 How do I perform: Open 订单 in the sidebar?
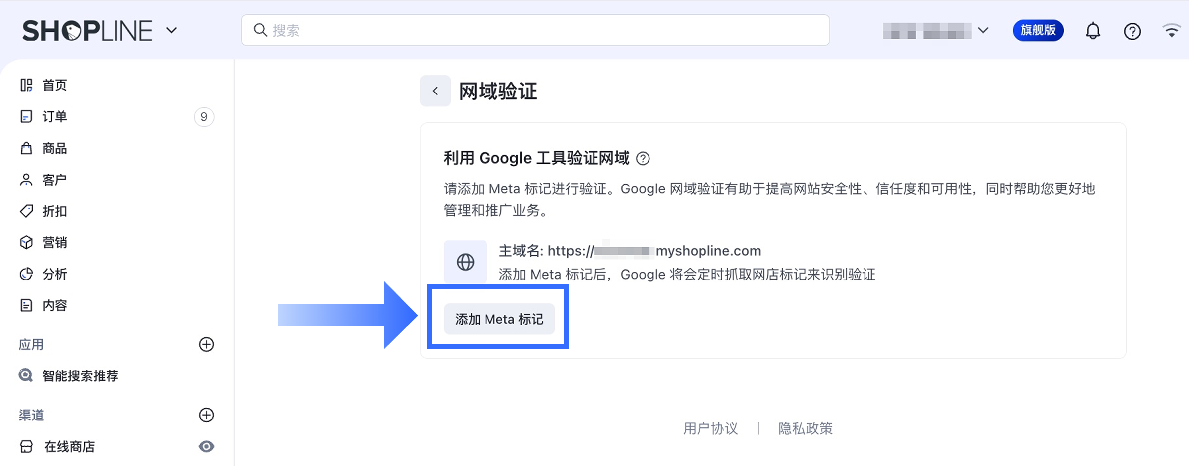pos(54,117)
